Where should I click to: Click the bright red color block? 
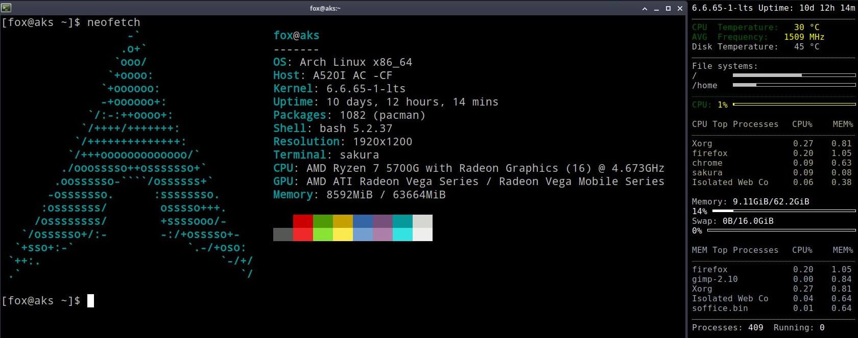[303, 235]
